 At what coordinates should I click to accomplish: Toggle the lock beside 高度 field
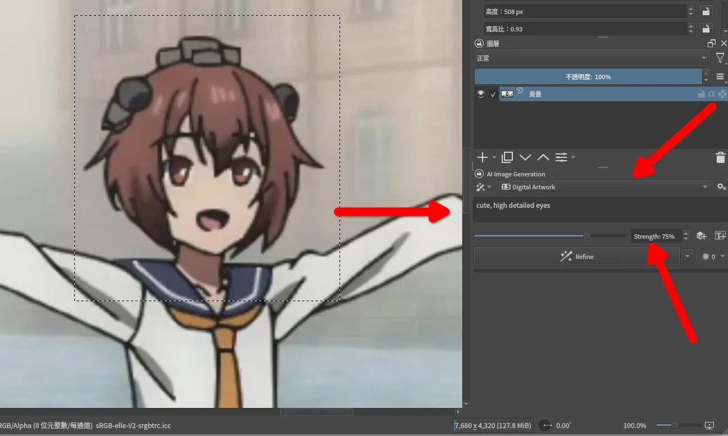(x=705, y=11)
